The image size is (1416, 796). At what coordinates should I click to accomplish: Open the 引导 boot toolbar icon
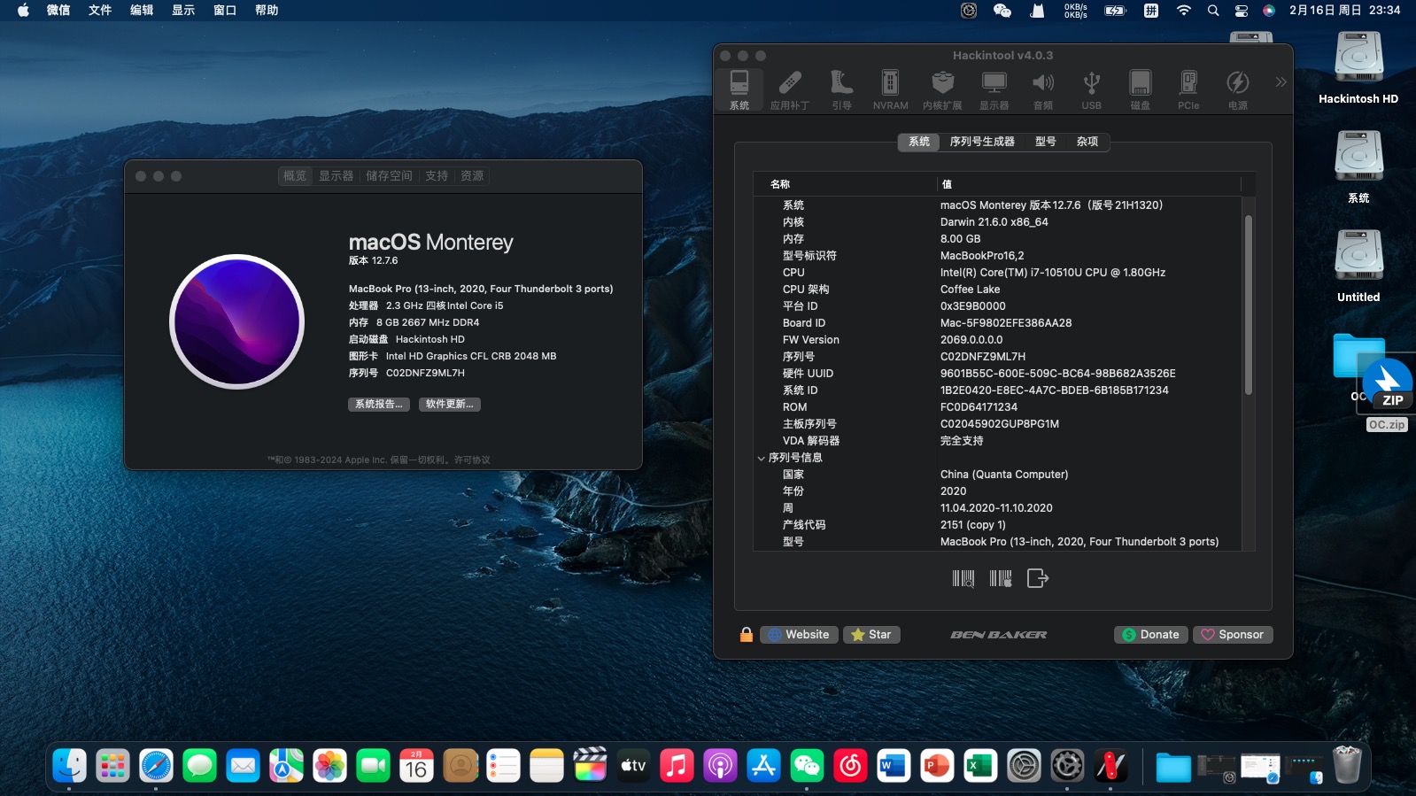pos(841,89)
